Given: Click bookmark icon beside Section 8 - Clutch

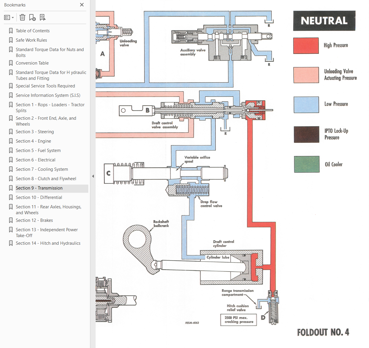Looking at the screenshot, I should point(11,179).
